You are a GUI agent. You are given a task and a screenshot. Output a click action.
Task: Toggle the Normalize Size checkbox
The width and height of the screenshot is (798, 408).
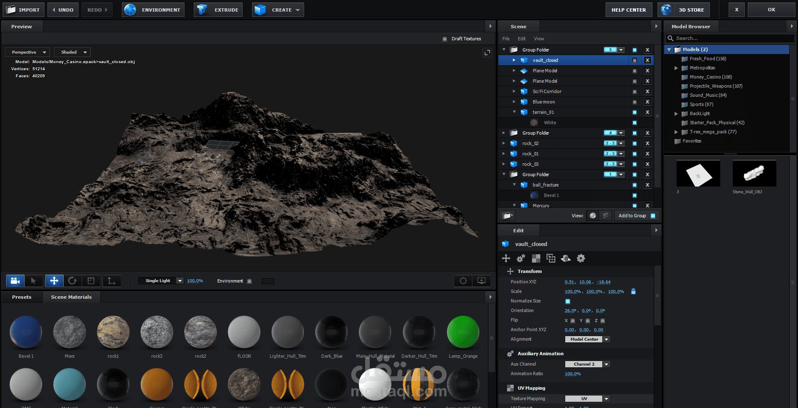click(568, 301)
